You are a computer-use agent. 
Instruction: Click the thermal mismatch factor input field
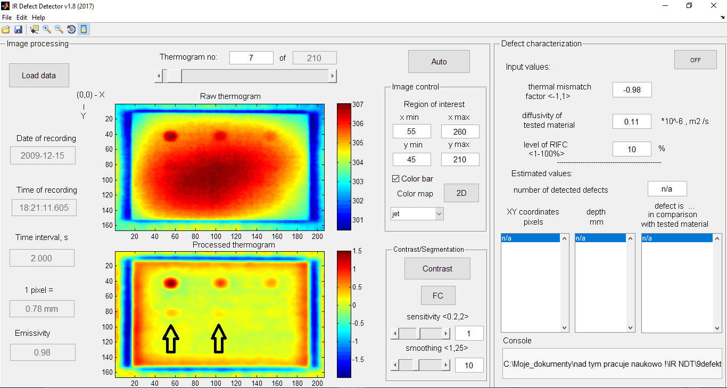click(x=632, y=90)
